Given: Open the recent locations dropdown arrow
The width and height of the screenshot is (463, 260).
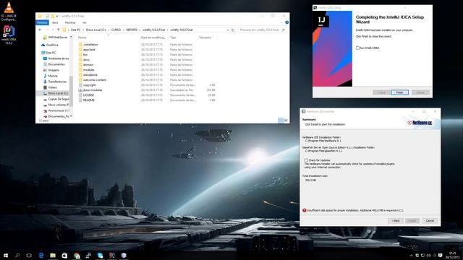Looking at the screenshot, I should point(53,30).
